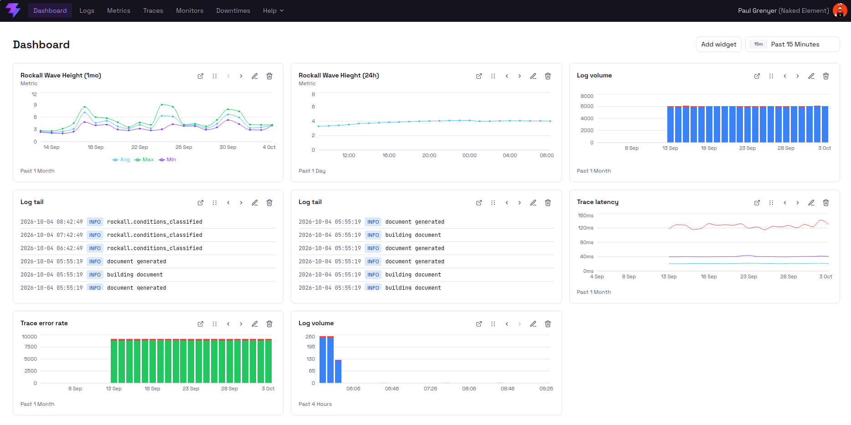Toggle the Avg series in the wave height legend
This screenshot has width=851, height=425.
click(x=121, y=159)
